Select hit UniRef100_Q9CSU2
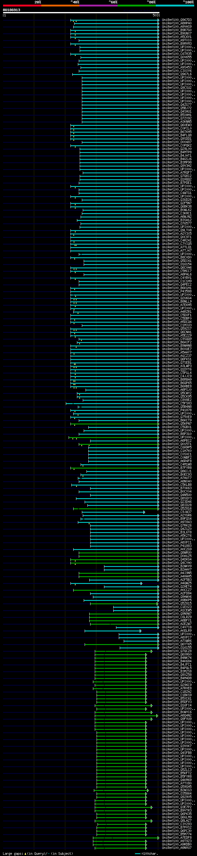The image size is (197, 856). 177,88
